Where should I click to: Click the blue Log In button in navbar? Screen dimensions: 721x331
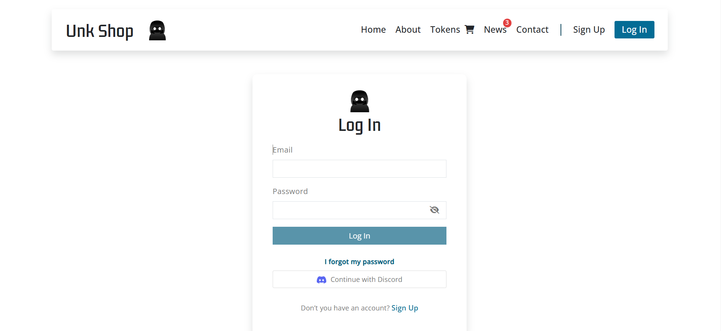point(634,30)
